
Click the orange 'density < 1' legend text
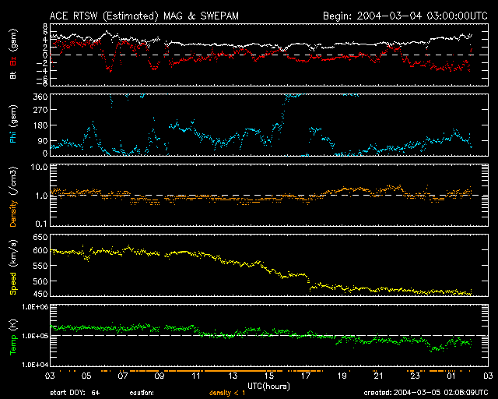click(227, 393)
